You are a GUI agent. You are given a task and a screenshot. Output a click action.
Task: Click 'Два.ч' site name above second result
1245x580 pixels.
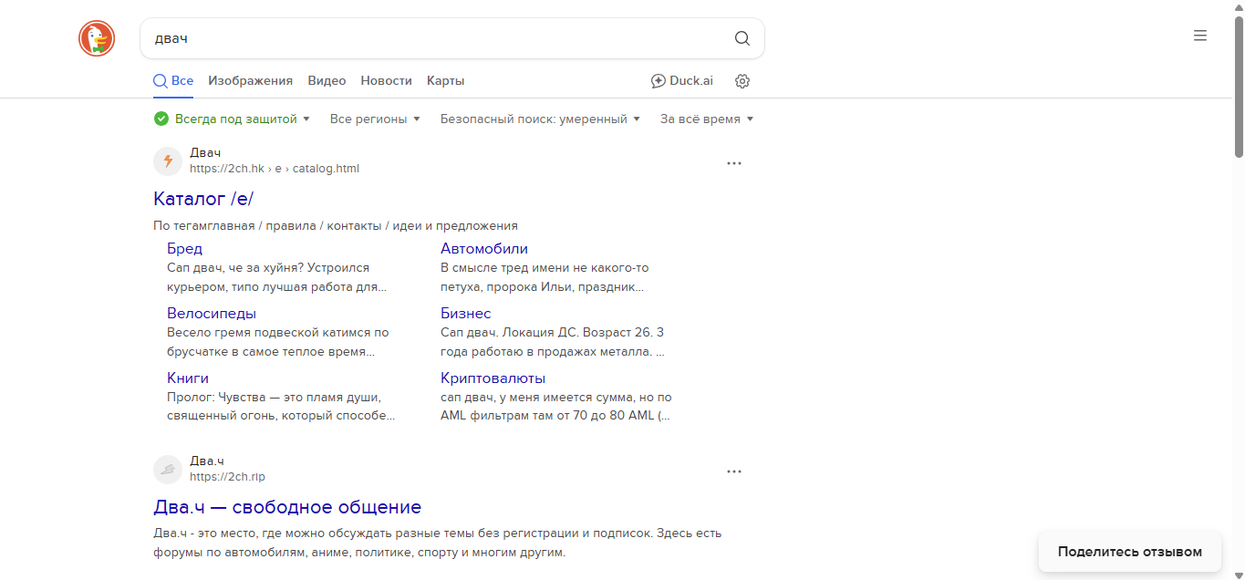(x=207, y=461)
